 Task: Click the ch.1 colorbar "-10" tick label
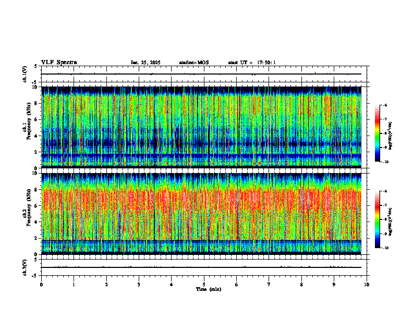coord(386,162)
